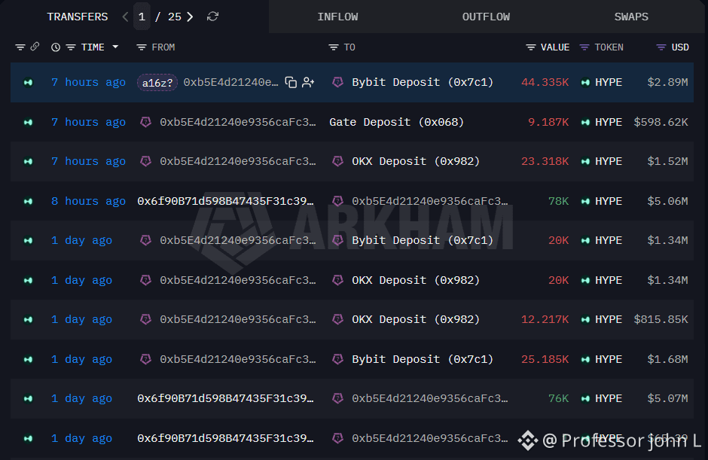
Task: Open OKX Deposit (0x982) of 12.217K row
Action: (x=416, y=319)
